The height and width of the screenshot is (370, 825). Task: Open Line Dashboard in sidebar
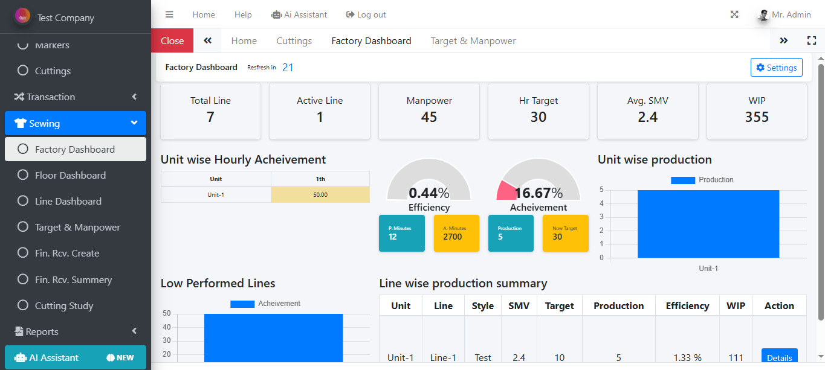coord(76,201)
